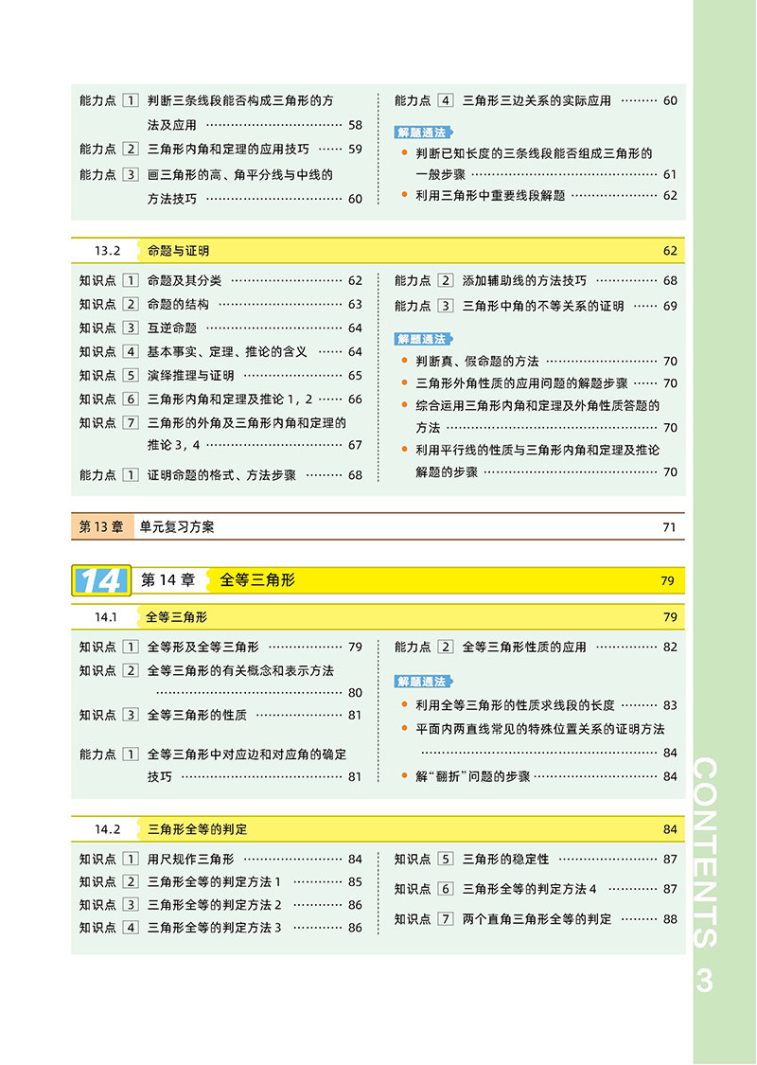Open section heading '13.2 命题与证明'
The image size is (757, 1065).
pos(378,251)
